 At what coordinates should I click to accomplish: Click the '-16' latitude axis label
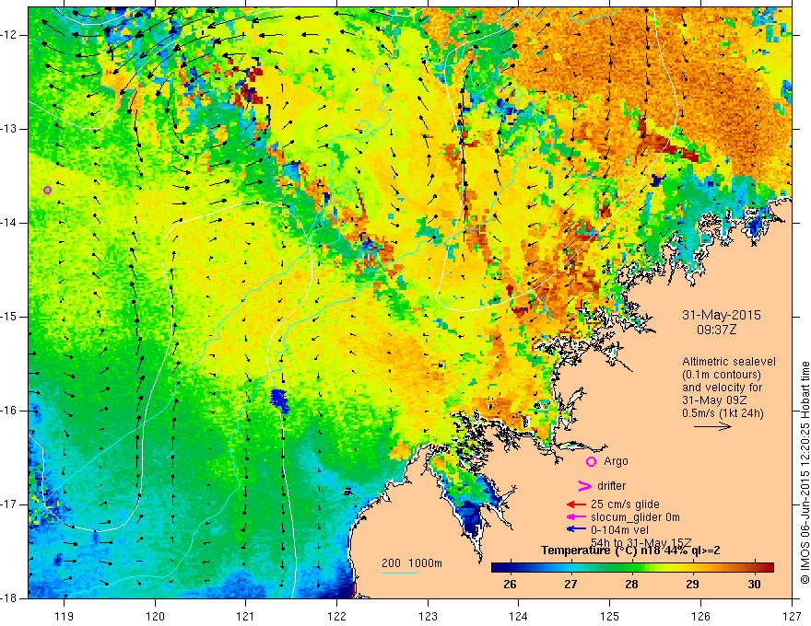coord(9,411)
